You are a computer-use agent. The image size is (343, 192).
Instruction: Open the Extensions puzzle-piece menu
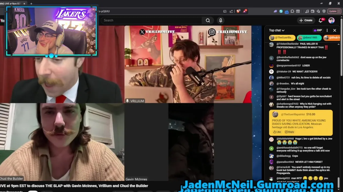click(292, 11)
